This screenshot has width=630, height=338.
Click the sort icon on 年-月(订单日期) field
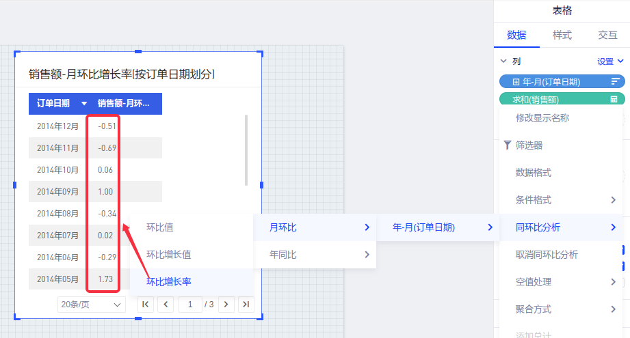615,82
